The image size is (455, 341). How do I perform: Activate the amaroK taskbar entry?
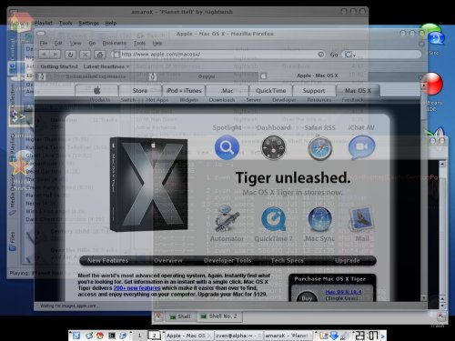[x=288, y=336]
